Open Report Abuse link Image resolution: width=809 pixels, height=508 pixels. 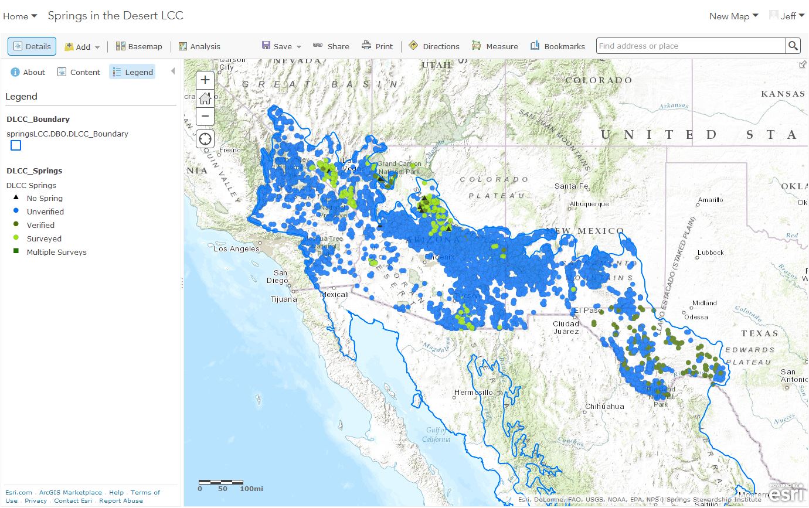tap(121, 501)
